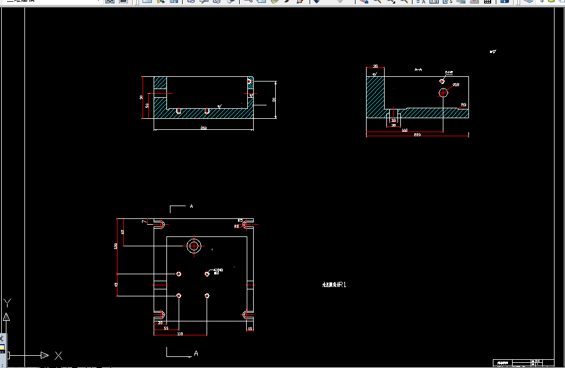Select the 130 vertical dimension in plan view
This screenshot has width=565, height=368.
116,246
